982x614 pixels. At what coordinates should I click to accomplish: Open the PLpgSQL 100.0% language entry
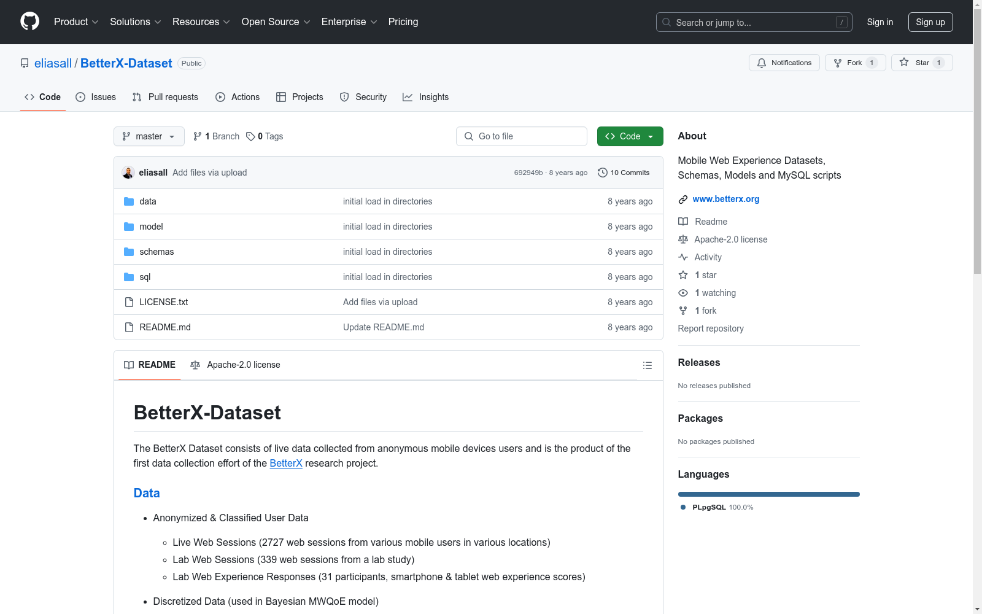tap(717, 507)
